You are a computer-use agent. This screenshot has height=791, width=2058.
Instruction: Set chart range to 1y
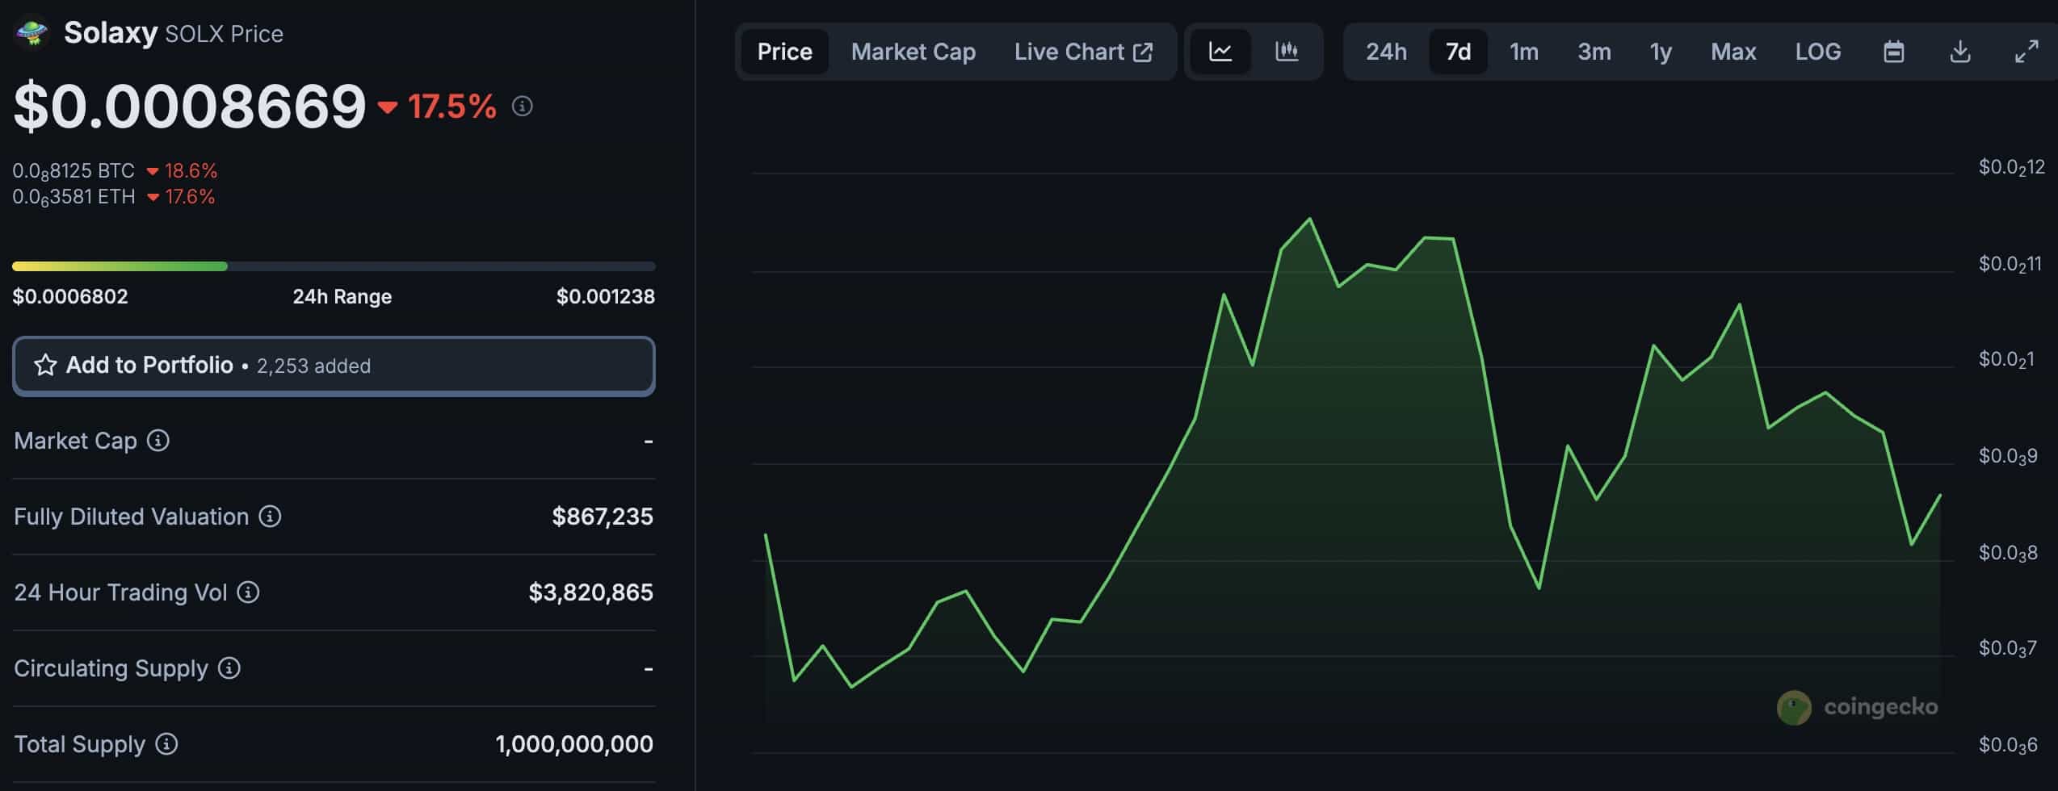(x=1661, y=52)
